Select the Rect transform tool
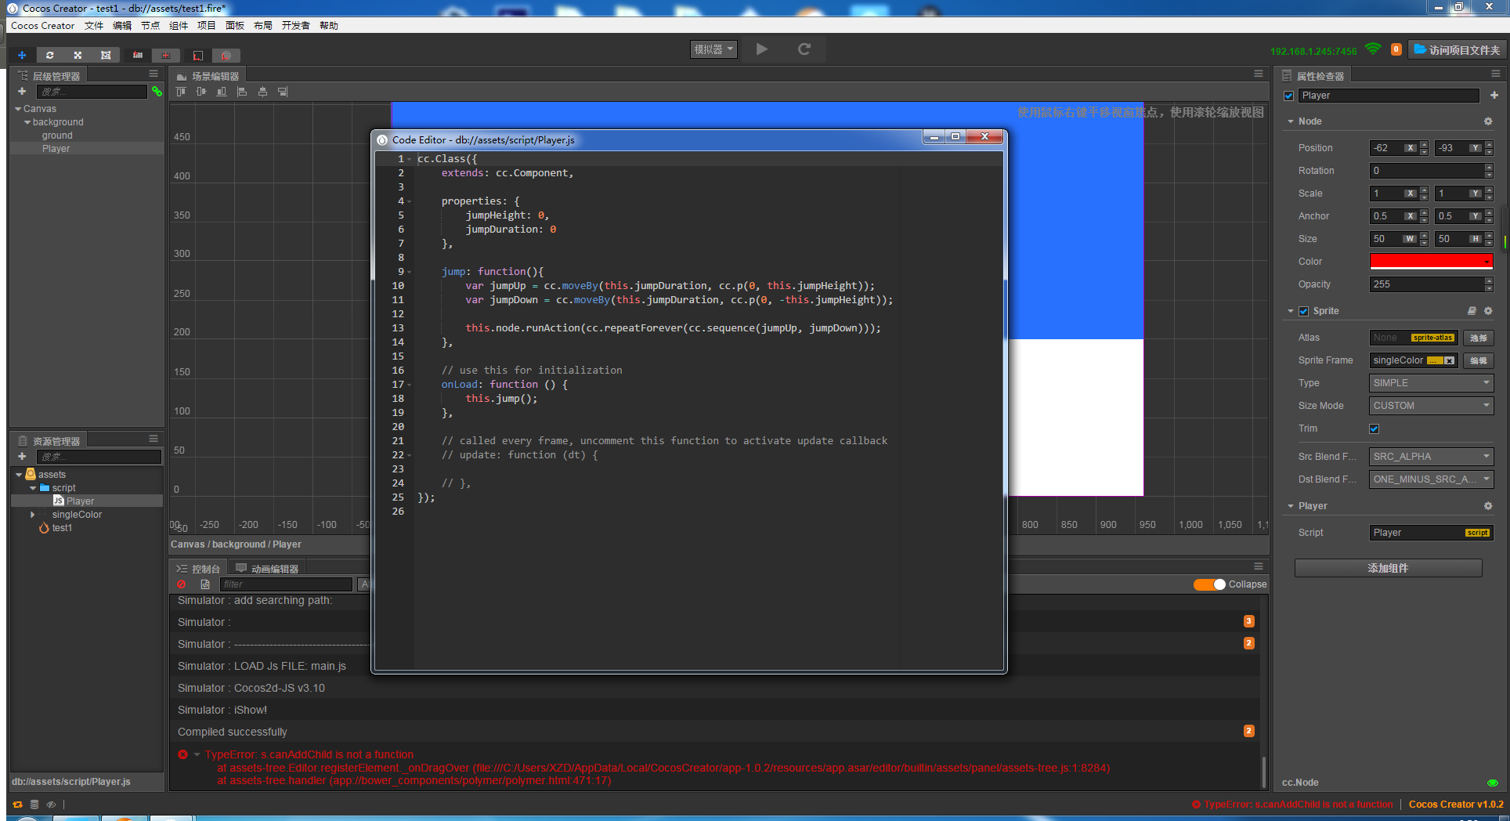 pyautogui.click(x=106, y=55)
